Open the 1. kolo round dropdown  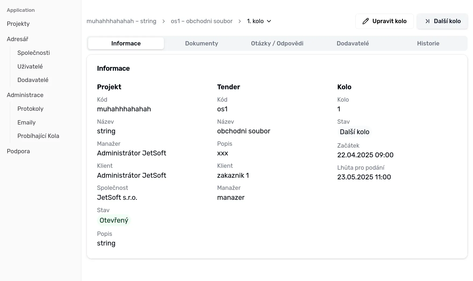tap(259, 21)
